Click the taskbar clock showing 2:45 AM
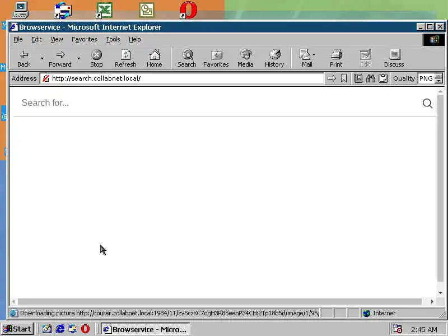This screenshot has height=336, width=448. 424,329
